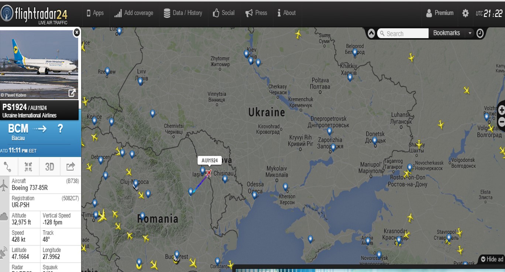Click the Search input field
This screenshot has height=272, width=505.
[403, 34]
